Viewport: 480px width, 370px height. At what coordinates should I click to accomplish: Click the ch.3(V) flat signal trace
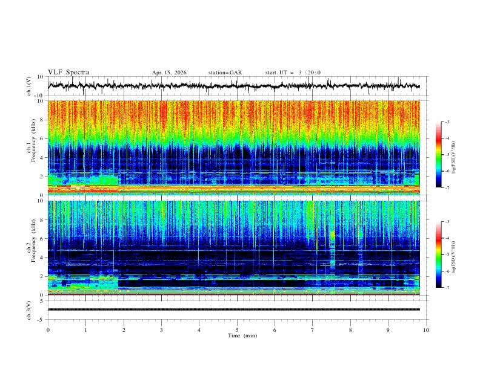[x=233, y=310]
